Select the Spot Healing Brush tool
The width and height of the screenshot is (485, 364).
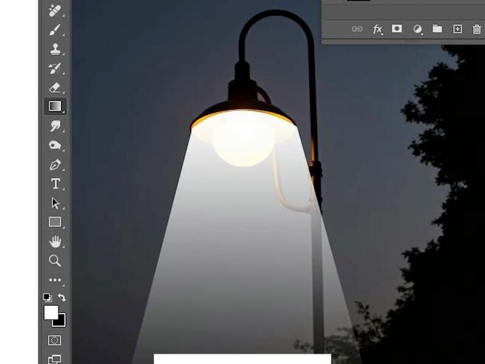(55, 11)
